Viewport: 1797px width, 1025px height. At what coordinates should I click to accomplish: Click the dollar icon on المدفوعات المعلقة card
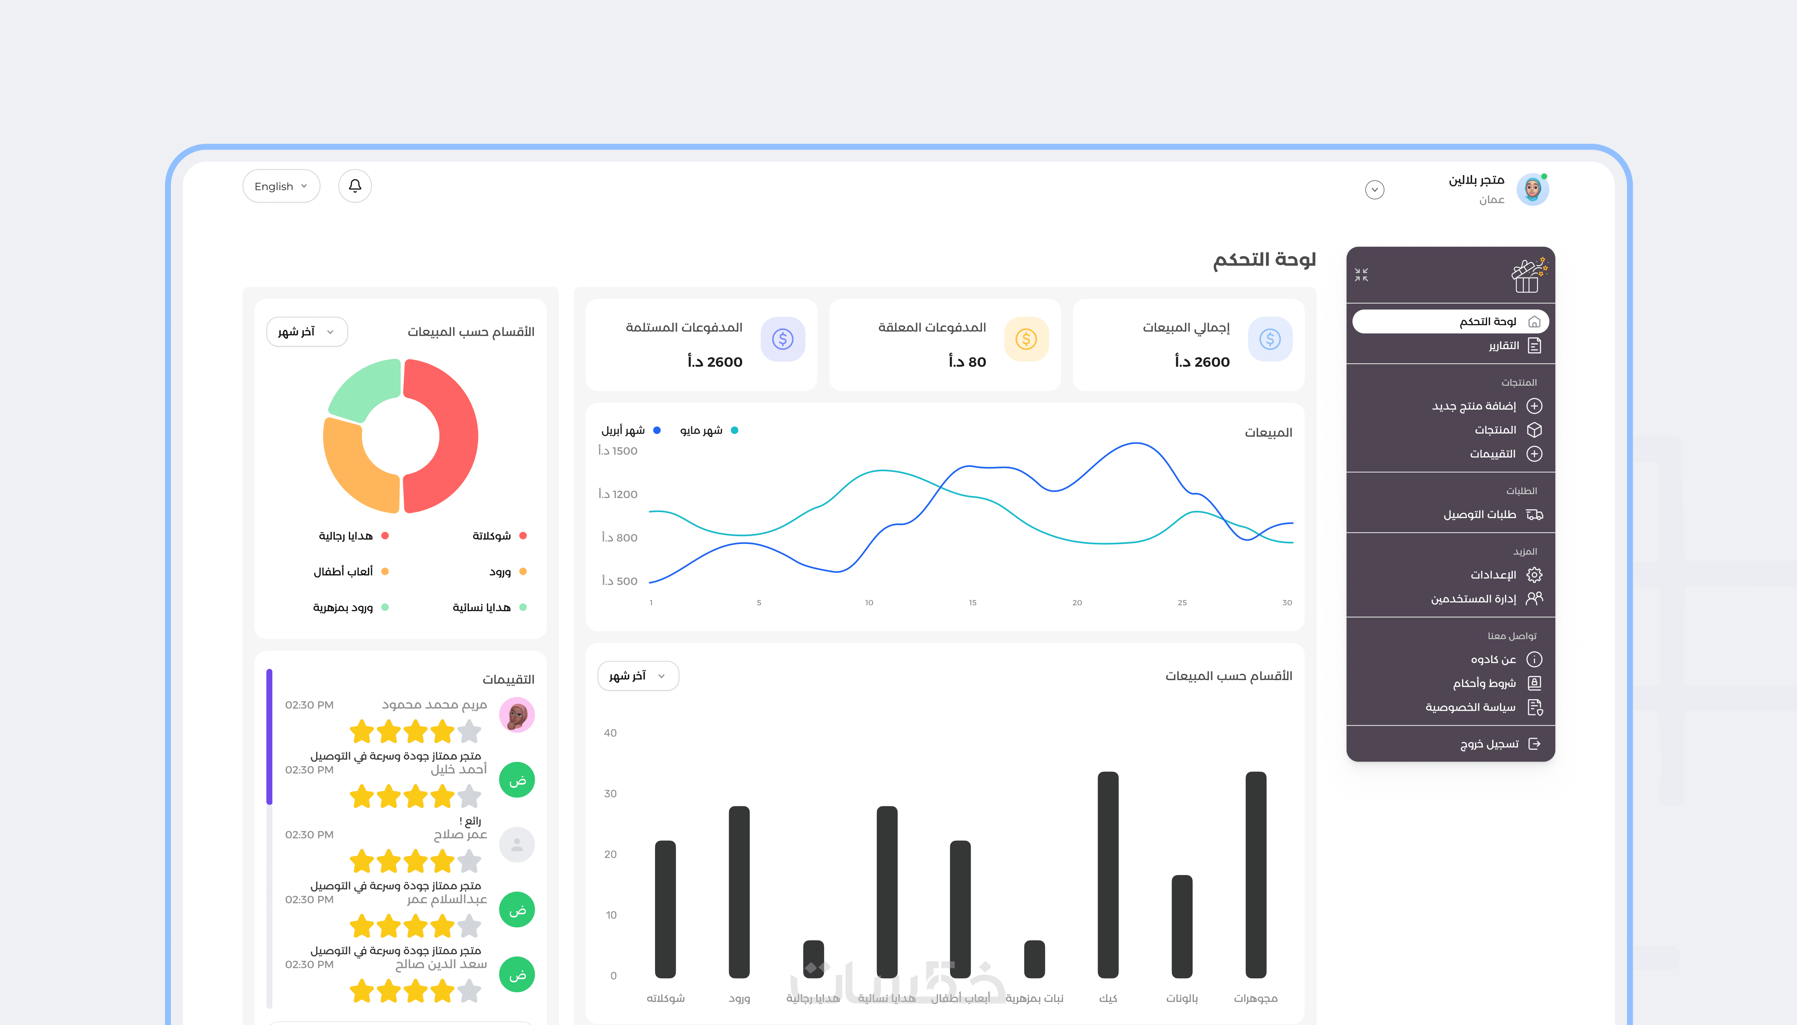click(1026, 339)
